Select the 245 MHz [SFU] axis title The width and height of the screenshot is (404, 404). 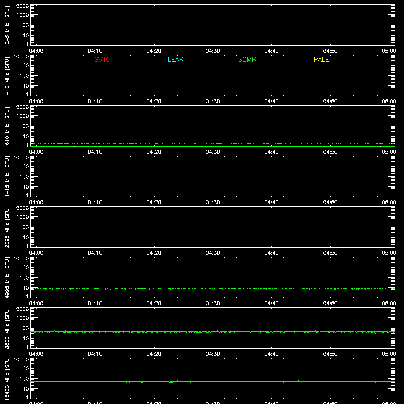pos(7,25)
